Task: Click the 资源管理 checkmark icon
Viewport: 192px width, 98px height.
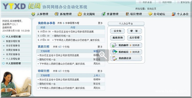Action: point(103,14)
